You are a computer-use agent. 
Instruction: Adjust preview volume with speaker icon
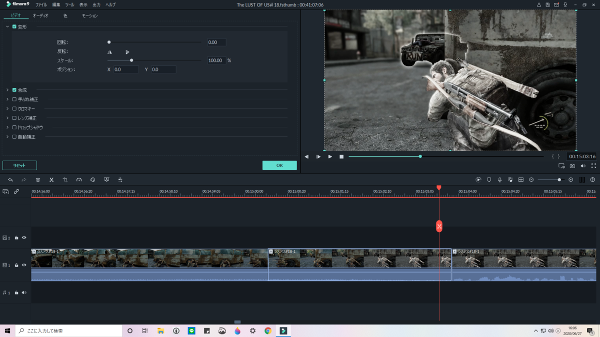point(583,166)
